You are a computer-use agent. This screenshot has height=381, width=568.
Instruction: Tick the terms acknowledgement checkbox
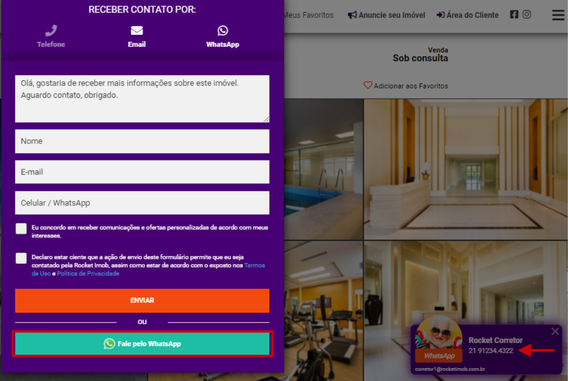click(21, 258)
